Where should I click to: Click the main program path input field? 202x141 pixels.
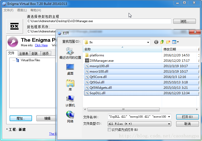pyautogui.click(x=99, y=21)
